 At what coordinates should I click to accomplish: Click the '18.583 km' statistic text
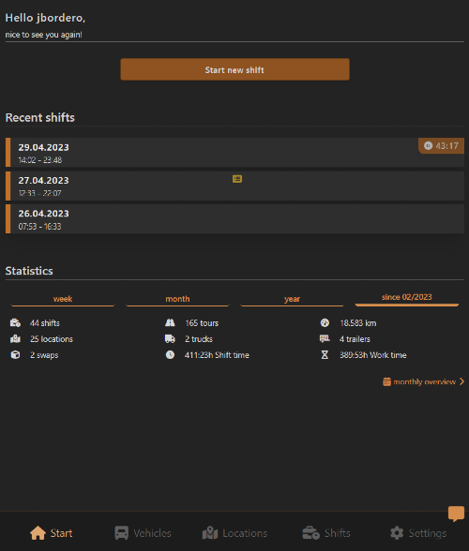click(x=357, y=323)
